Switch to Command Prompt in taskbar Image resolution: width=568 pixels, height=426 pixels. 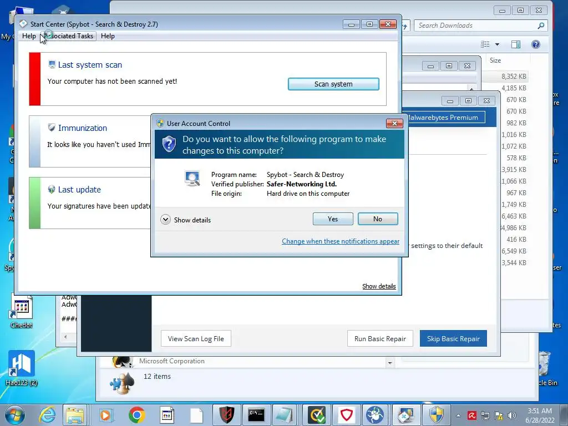[256, 415]
